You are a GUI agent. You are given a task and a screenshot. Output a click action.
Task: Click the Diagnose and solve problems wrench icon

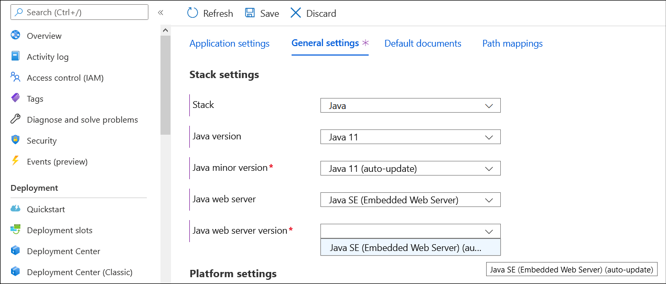point(15,119)
